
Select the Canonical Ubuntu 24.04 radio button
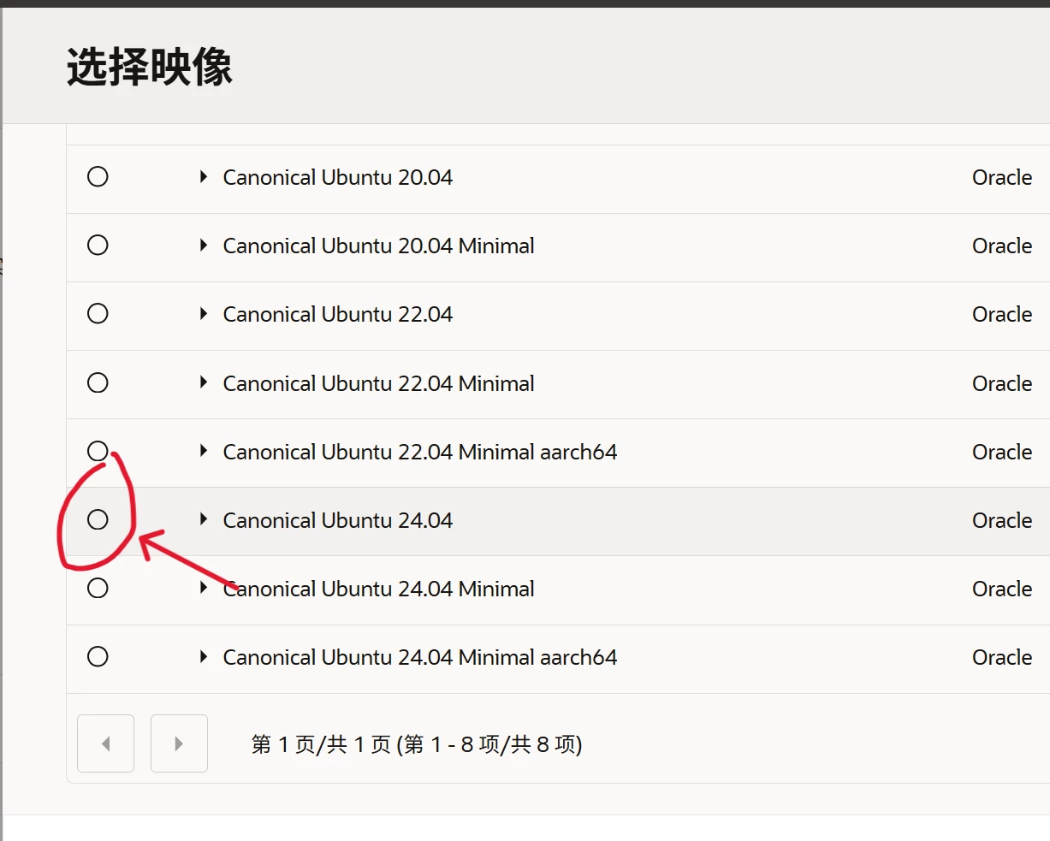click(98, 519)
